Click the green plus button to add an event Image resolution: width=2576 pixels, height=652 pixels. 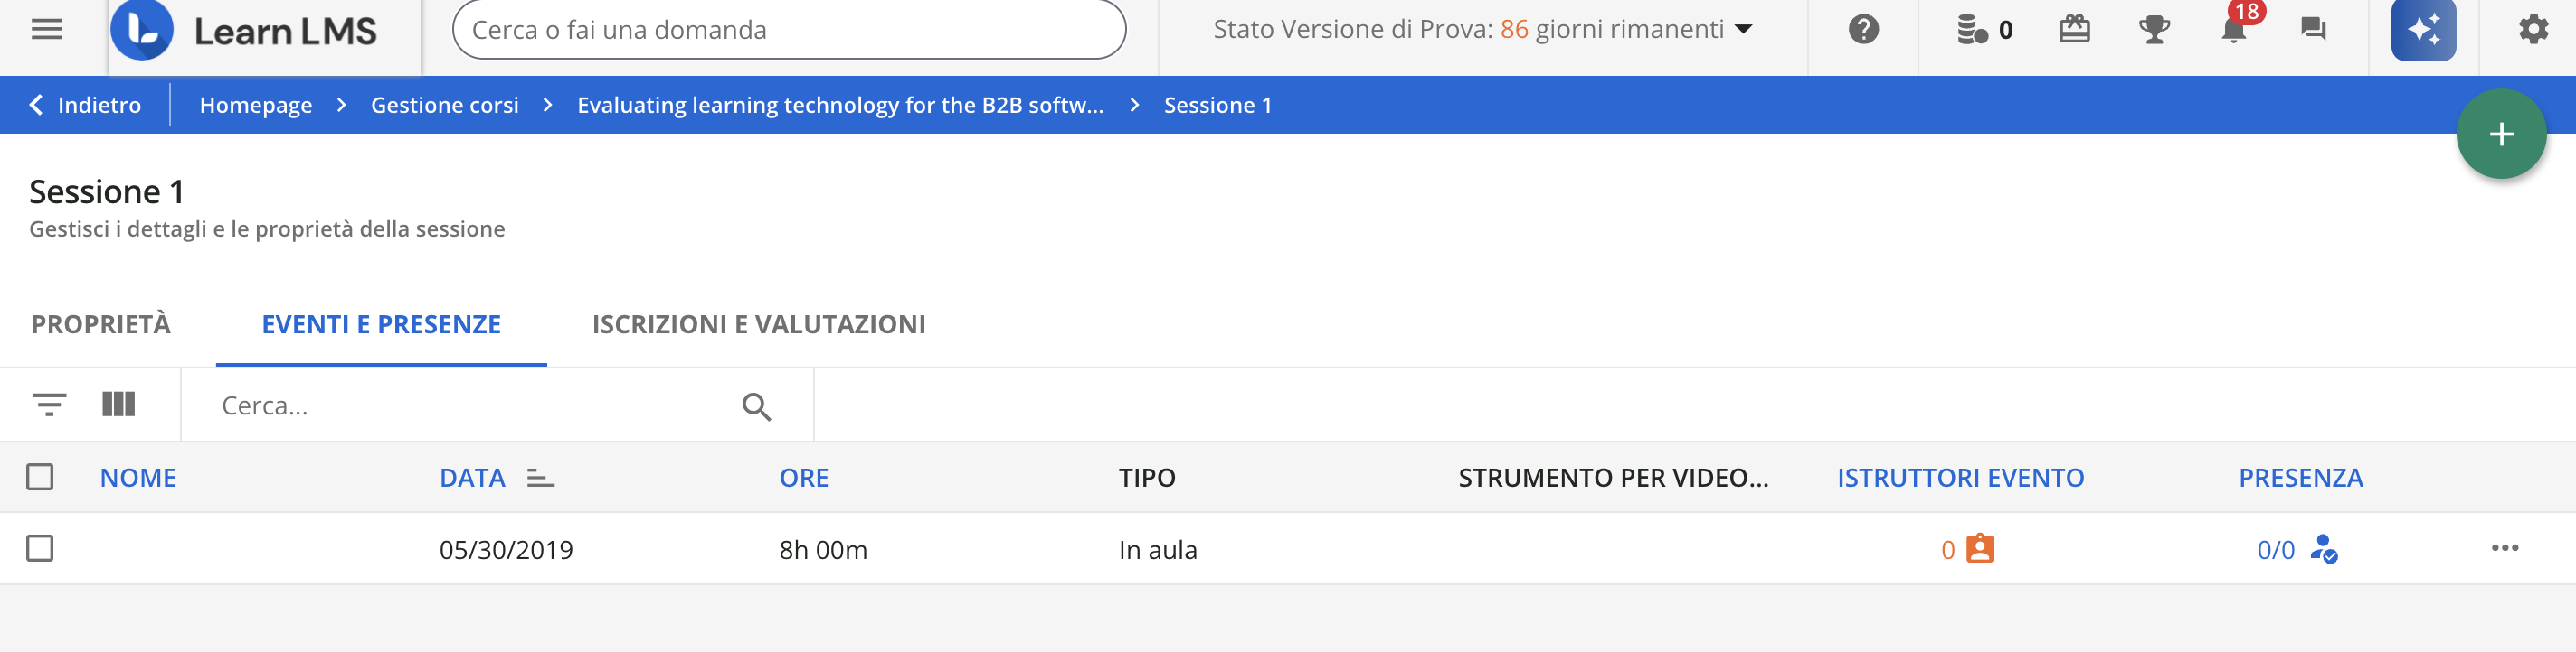point(2501,133)
